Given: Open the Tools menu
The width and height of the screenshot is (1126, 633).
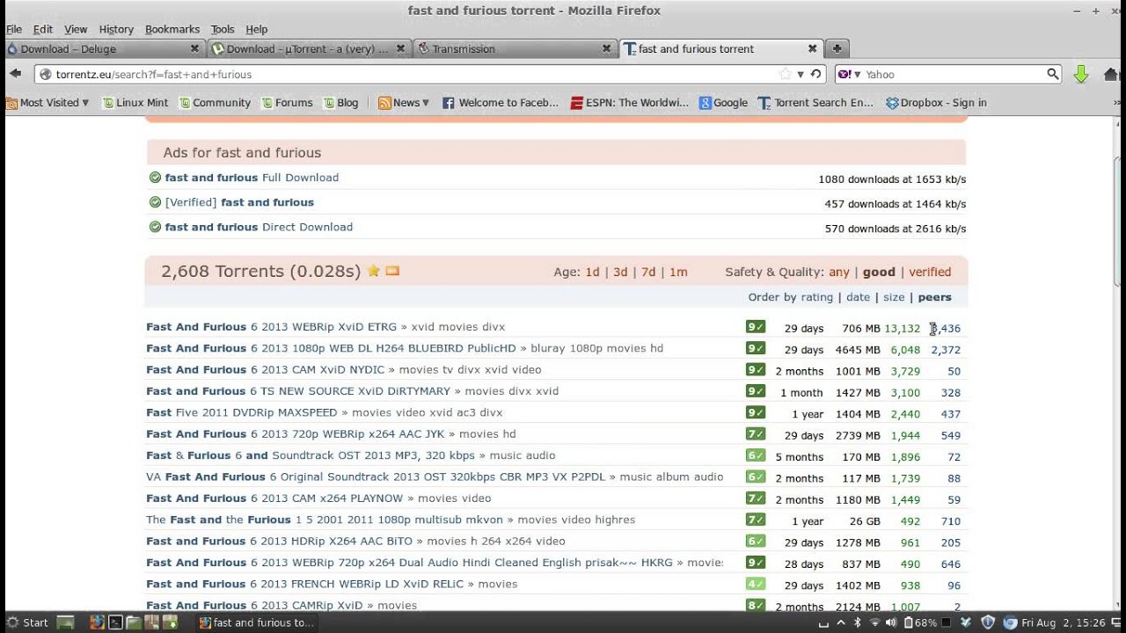Looking at the screenshot, I should pyautogui.click(x=223, y=29).
